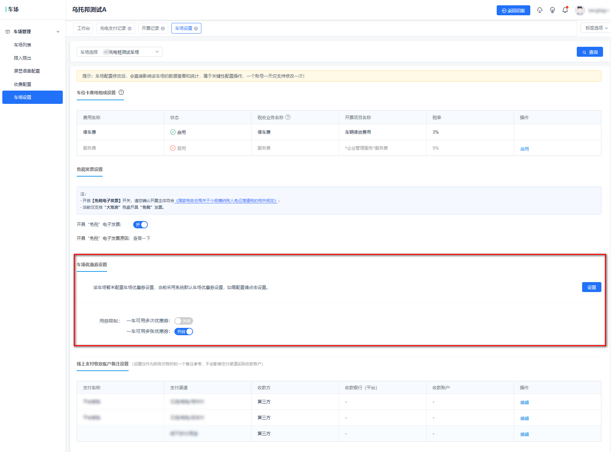The width and height of the screenshot is (611, 452).
Task: Close the 车场设置 tab
Action: pyautogui.click(x=196, y=29)
